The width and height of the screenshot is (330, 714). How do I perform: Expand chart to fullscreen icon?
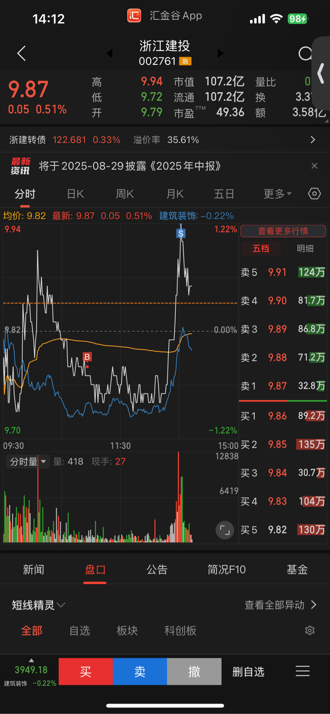pyautogui.click(x=225, y=530)
